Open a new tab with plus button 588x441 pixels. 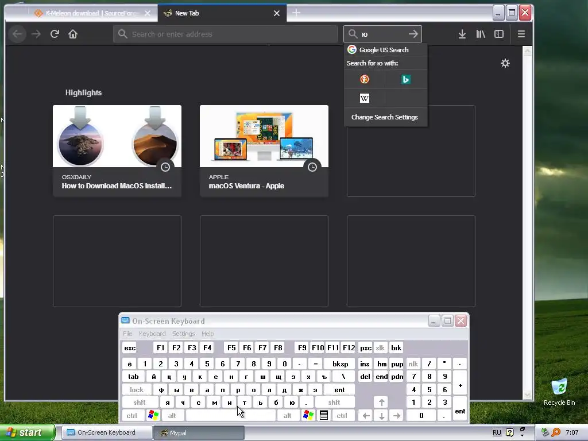[296, 13]
